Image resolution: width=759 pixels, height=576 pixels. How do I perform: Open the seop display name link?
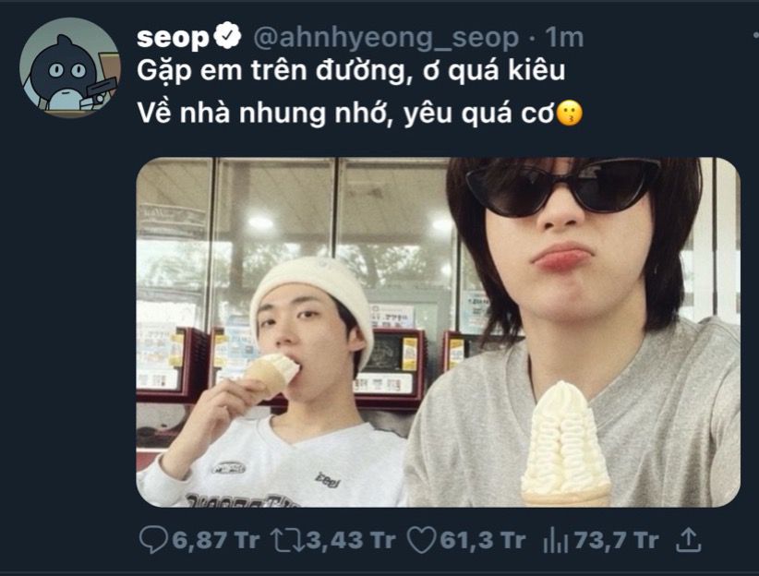(173, 37)
